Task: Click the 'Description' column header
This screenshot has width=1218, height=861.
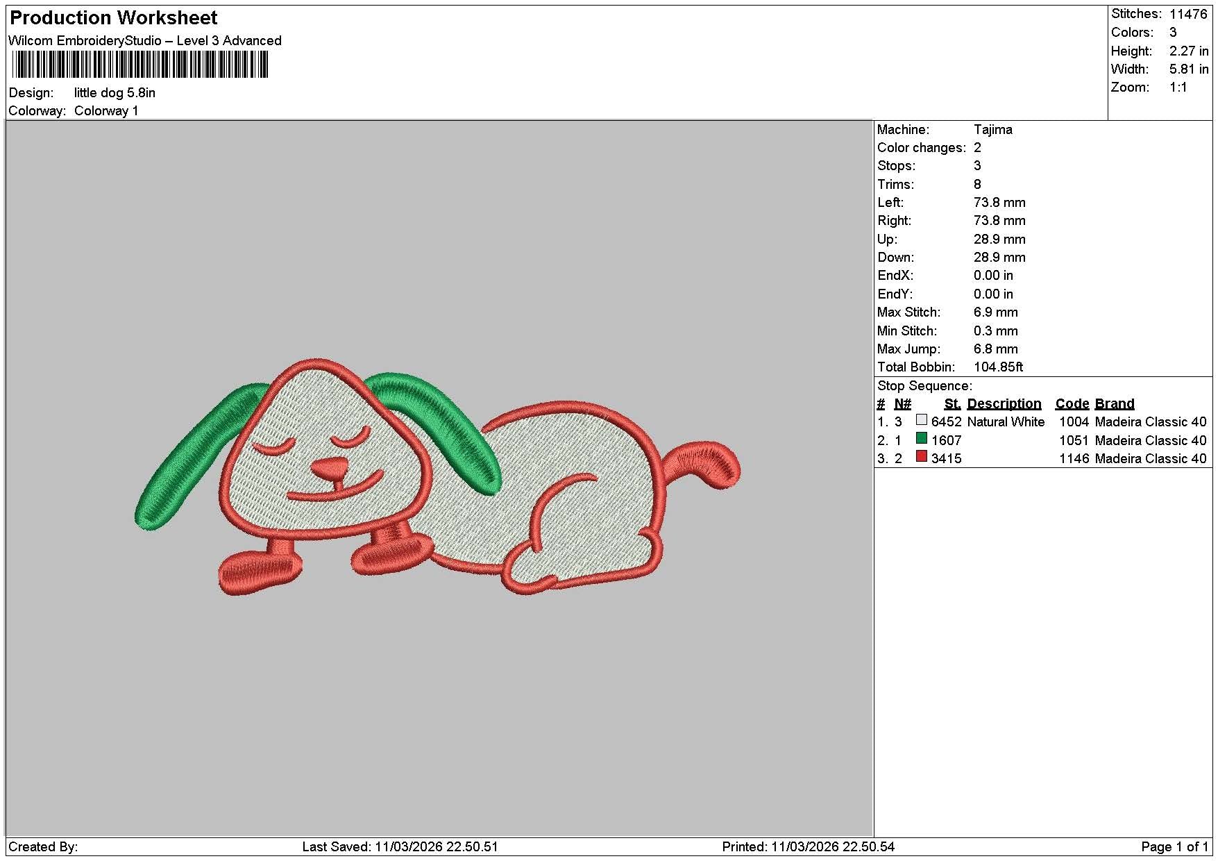Action: [x=1004, y=403]
